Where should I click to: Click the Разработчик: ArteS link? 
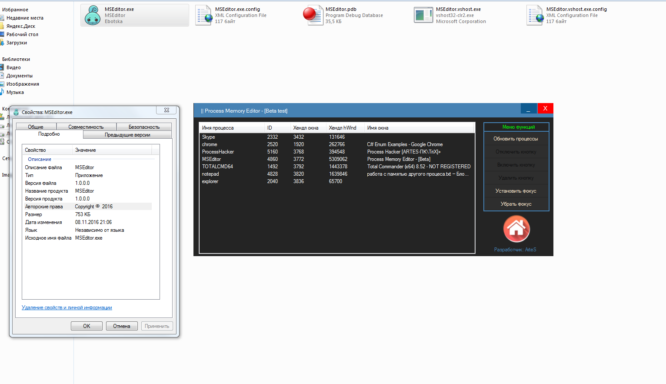pyautogui.click(x=515, y=250)
